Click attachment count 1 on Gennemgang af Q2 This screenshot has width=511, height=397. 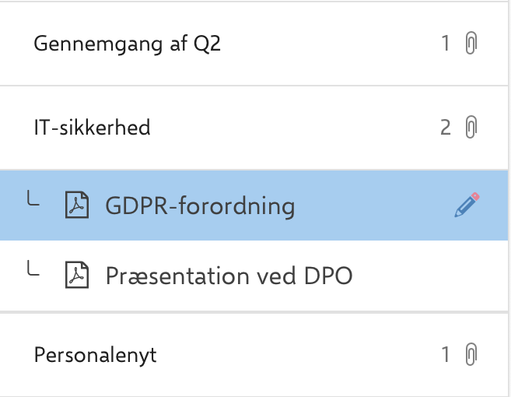tap(446, 44)
